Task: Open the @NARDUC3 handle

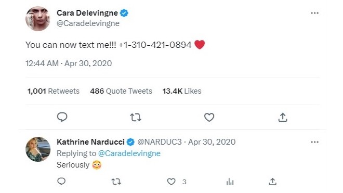Action: (160, 142)
